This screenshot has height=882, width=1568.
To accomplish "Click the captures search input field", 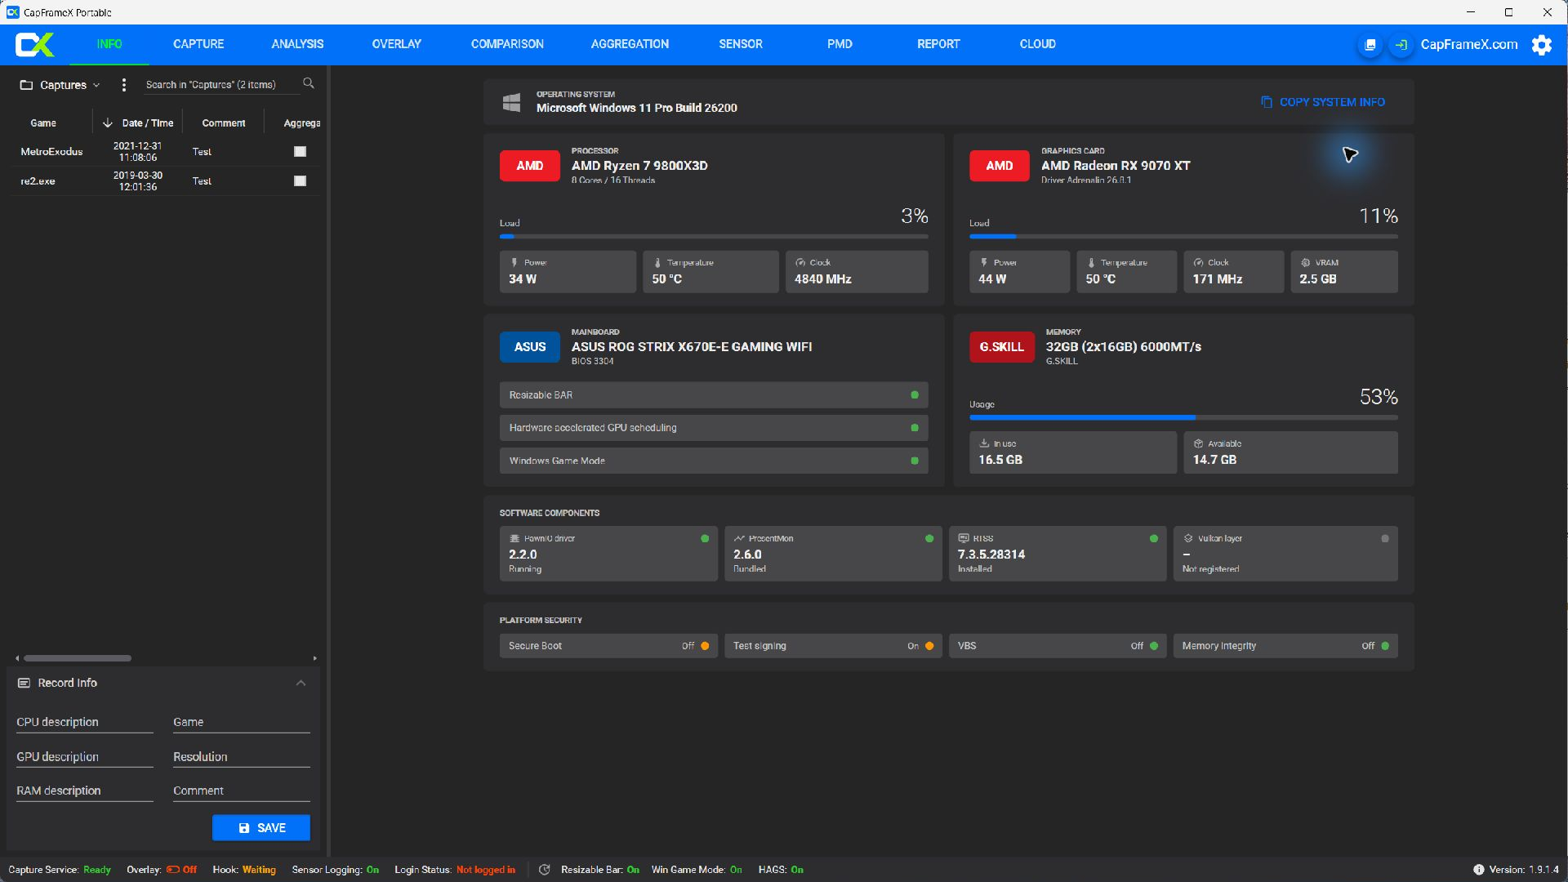I will tap(222, 85).
